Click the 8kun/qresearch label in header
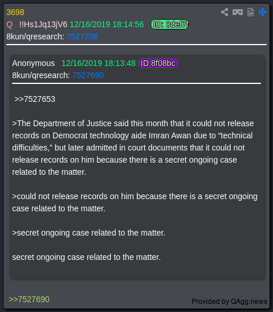This screenshot has width=273, height=312. click(x=35, y=36)
